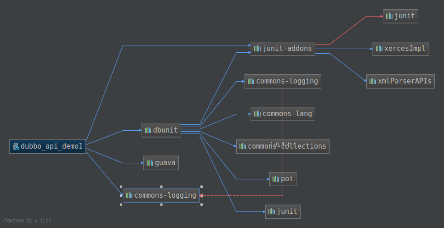The width and height of the screenshot is (444, 228).
Task: Select the unselected commons-logging node under dbunit
Action: tap(283, 81)
